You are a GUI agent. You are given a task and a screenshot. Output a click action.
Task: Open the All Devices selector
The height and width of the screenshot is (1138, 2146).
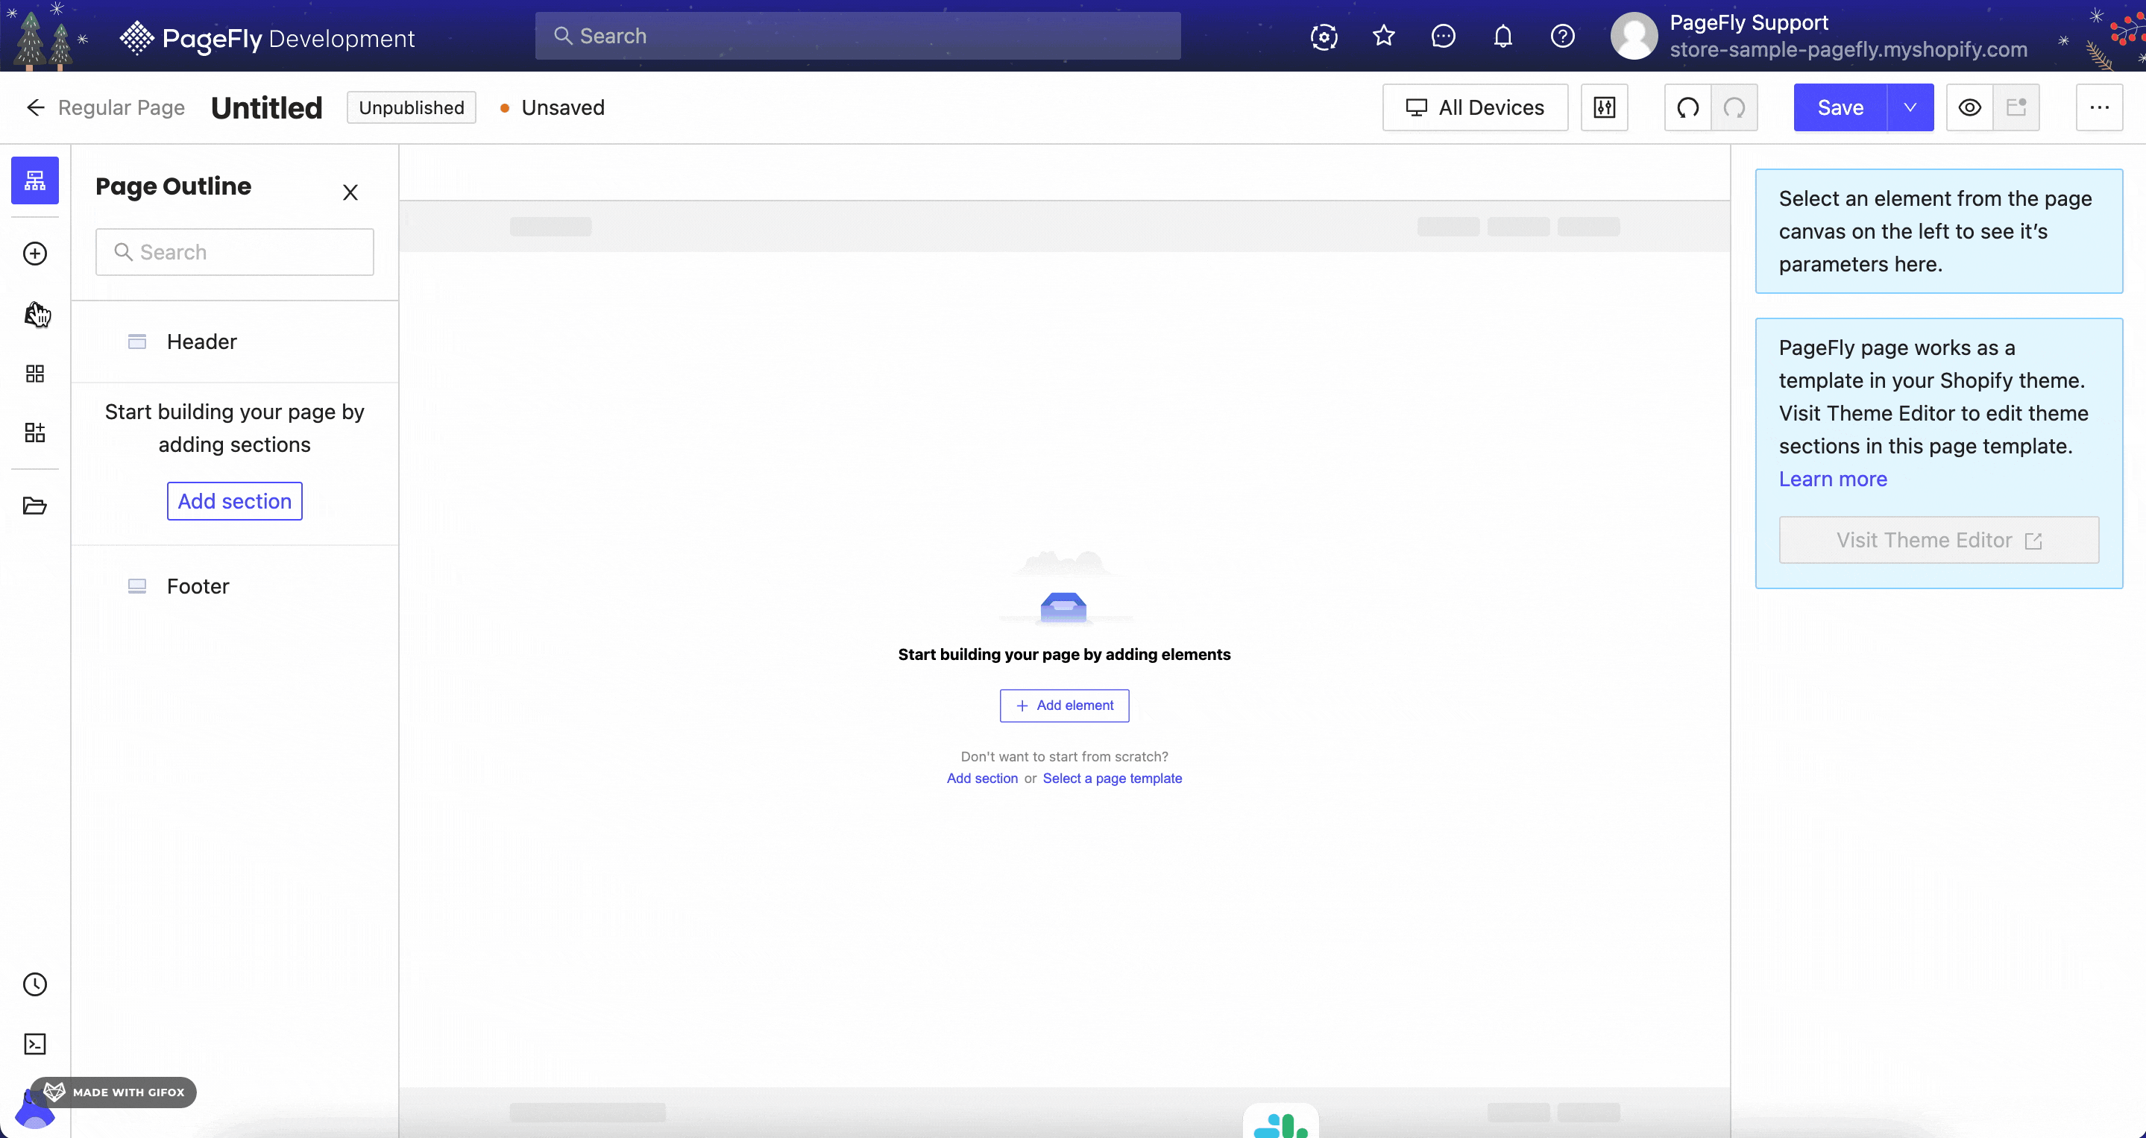tap(1476, 107)
